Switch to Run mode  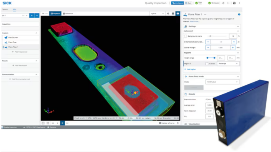click(188, 3)
